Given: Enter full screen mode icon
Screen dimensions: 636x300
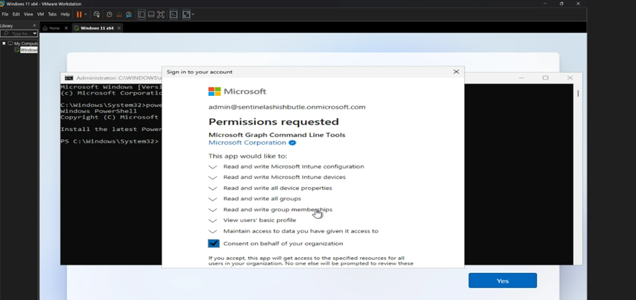Looking at the screenshot, I should (161, 14).
